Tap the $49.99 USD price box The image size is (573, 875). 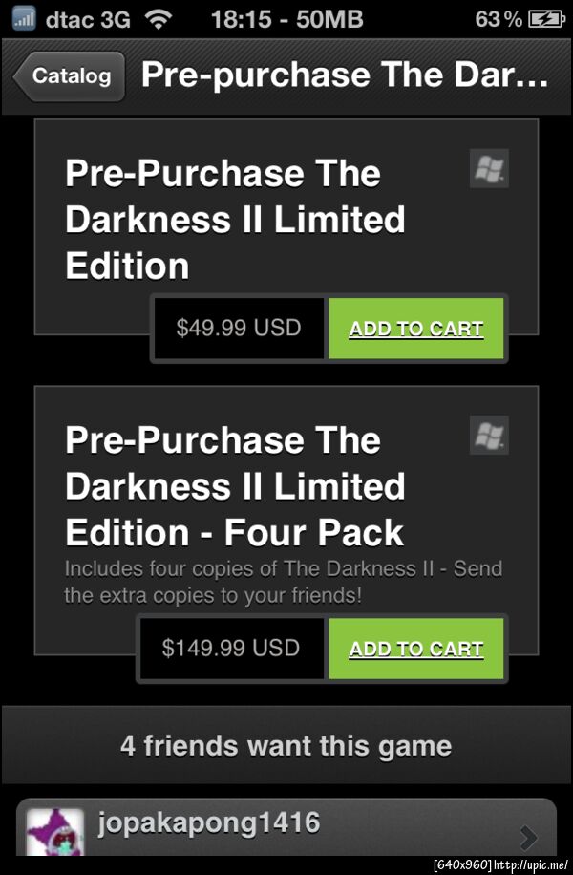coord(239,329)
